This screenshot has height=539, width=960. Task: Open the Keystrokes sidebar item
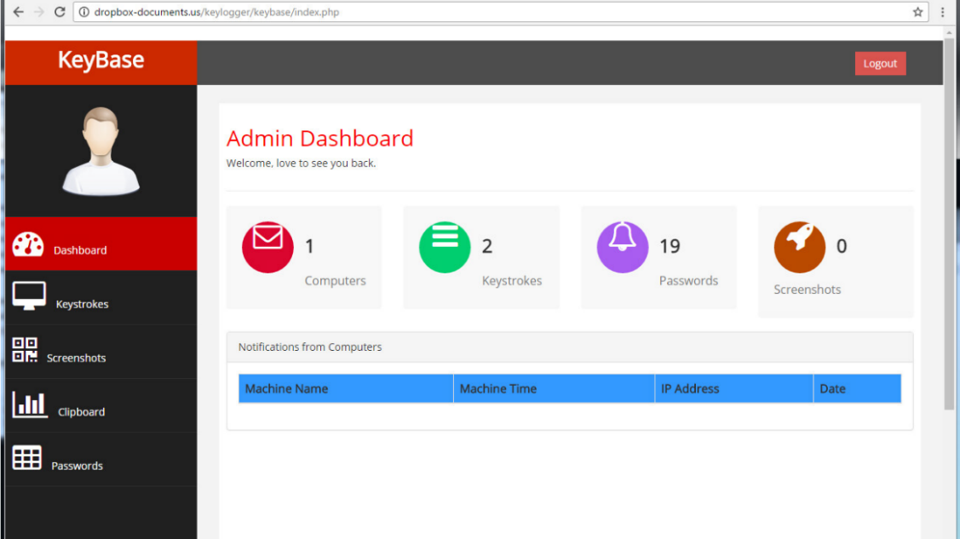101,297
